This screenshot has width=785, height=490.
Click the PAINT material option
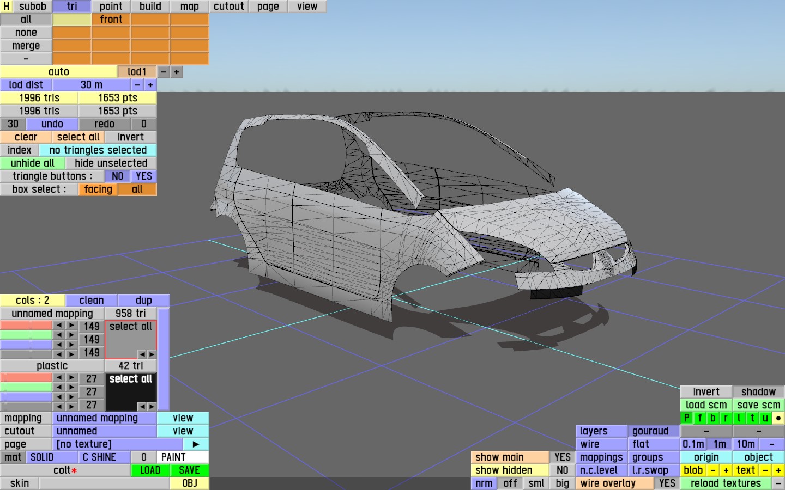coord(183,457)
